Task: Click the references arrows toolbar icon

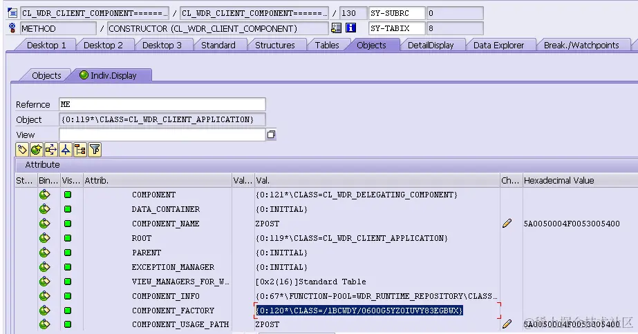Action: coord(51,150)
